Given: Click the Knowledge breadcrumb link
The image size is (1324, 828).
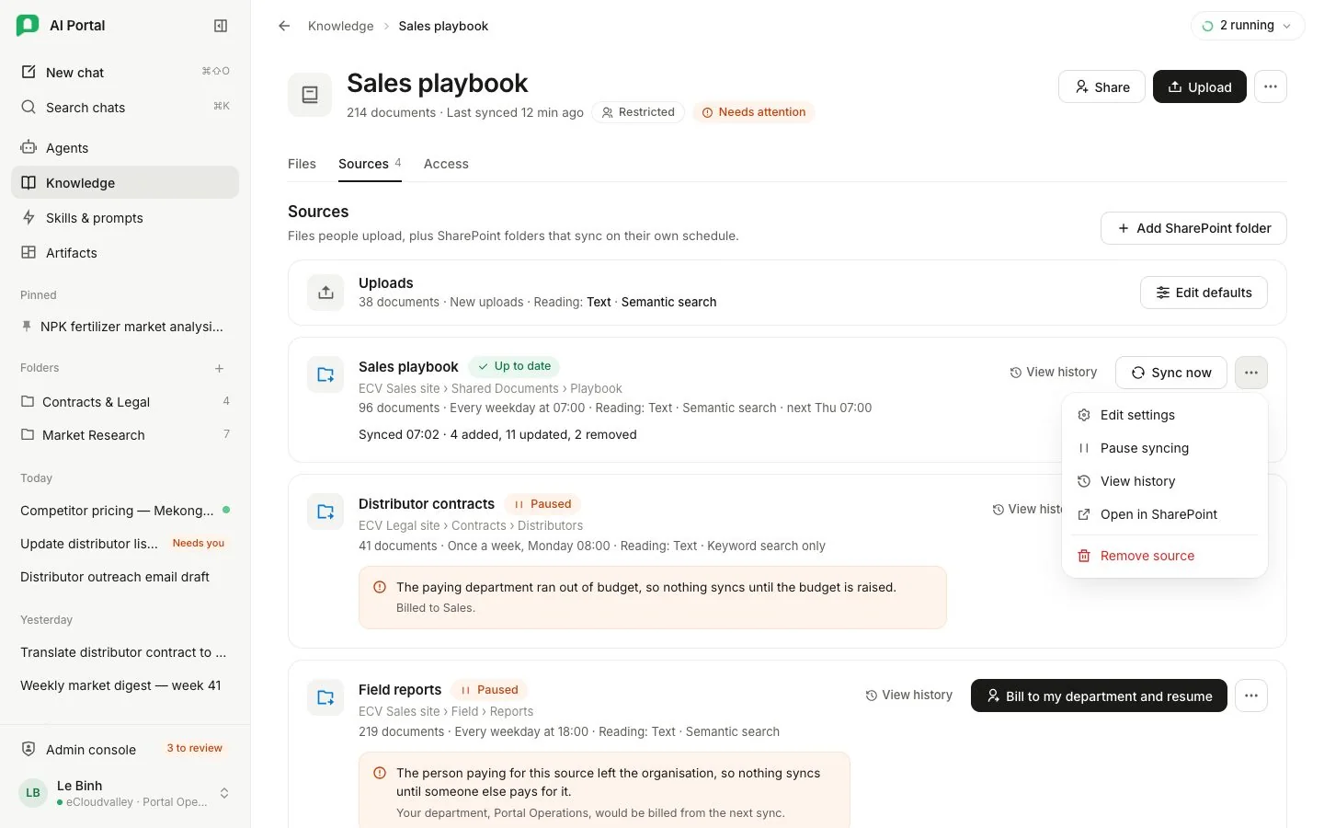Looking at the screenshot, I should (x=340, y=26).
